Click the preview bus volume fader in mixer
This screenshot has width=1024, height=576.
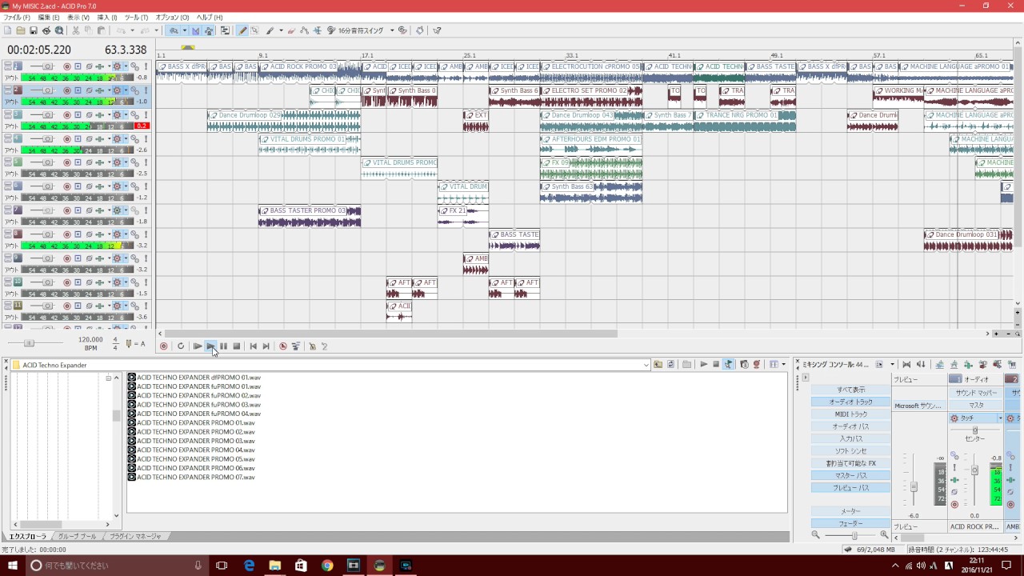tap(914, 486)
